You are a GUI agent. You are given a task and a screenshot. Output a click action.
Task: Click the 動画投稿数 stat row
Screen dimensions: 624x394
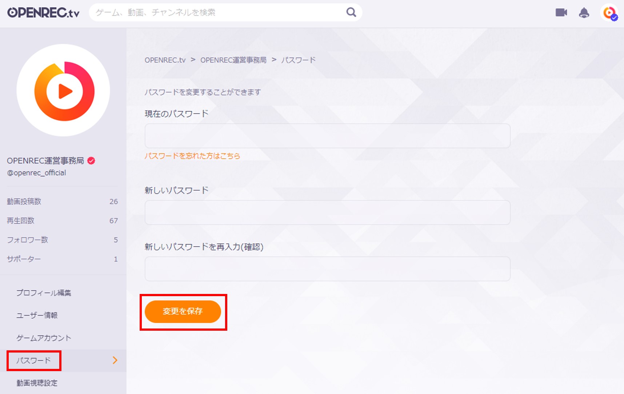(62, 202)
